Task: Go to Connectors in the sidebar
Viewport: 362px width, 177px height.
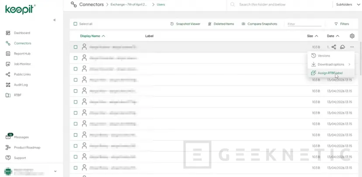Action: (18, 43)
